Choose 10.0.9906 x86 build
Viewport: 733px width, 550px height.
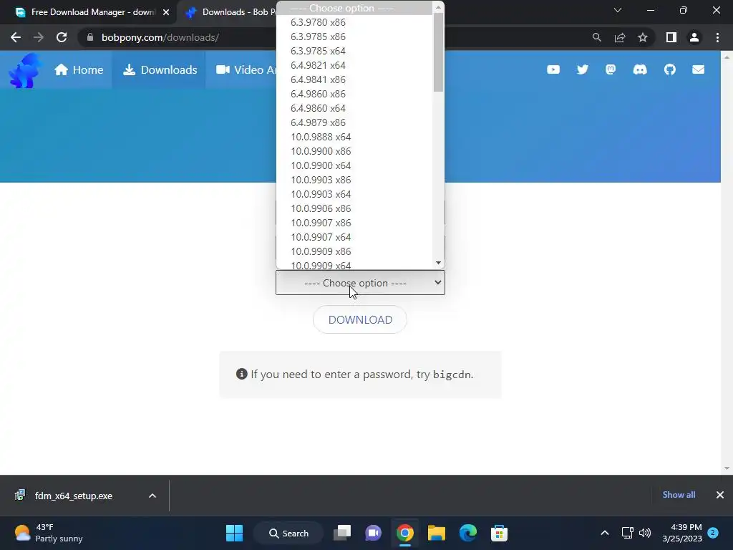click(354, 208)
